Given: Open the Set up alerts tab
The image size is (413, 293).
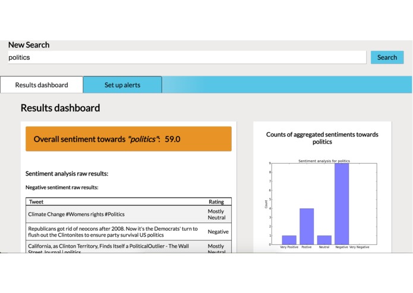Looking at the screenshot, I should tap(122, 85).
